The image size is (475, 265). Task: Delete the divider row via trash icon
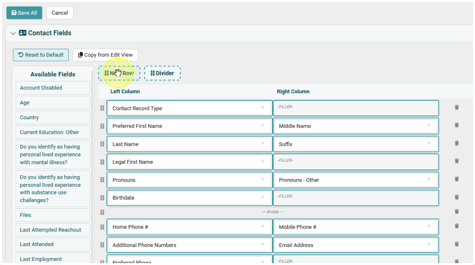457,212
